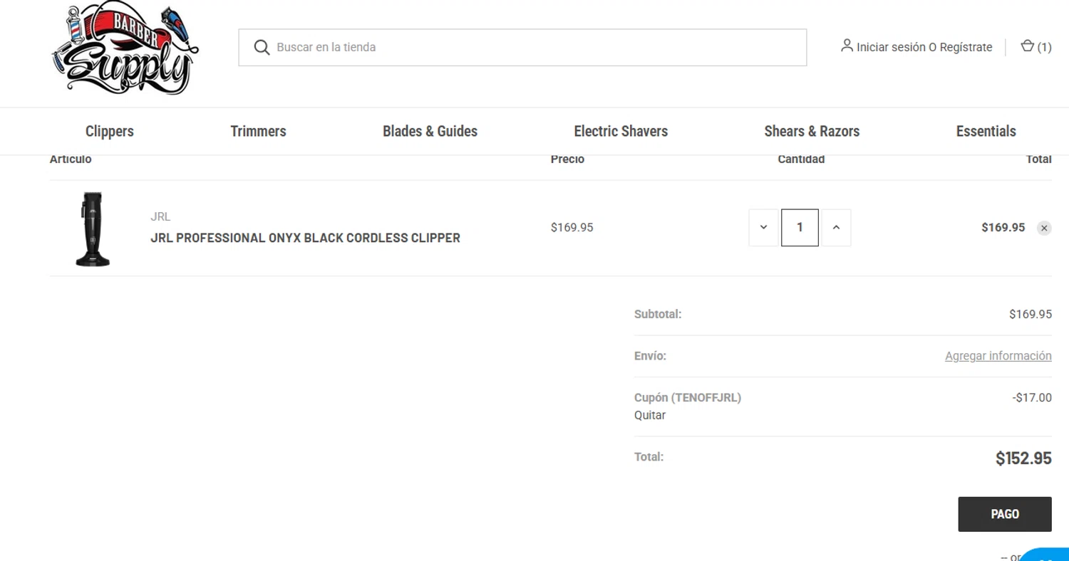This screenshot has width=1069, height=561.
Task: Focus the quantity input field
Action: [800, 228]
